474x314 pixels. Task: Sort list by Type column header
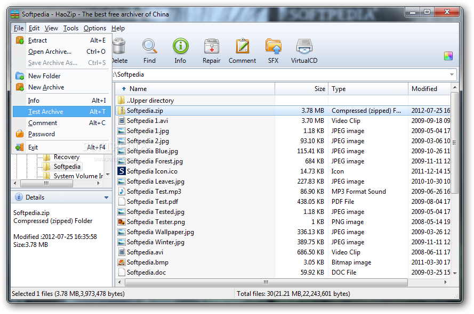pos(368,89)
